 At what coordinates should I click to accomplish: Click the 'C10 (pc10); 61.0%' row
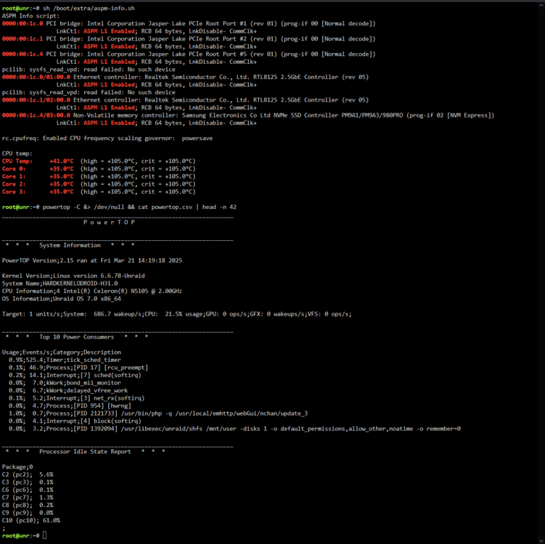(31, 520)
